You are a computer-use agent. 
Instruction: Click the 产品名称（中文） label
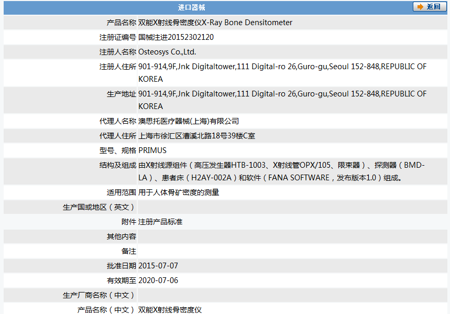click(x=106, y=310)
